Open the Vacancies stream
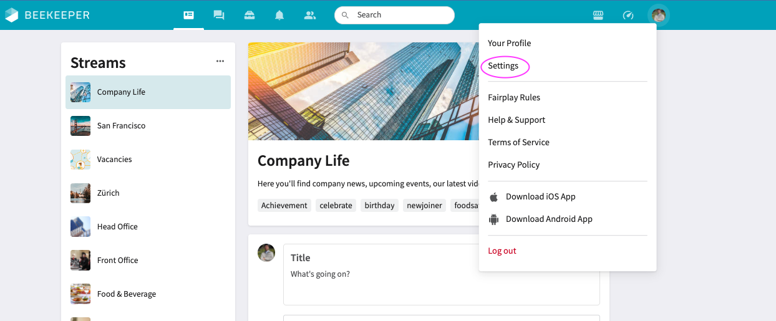 pyautogui.click(x=148, y=160)
